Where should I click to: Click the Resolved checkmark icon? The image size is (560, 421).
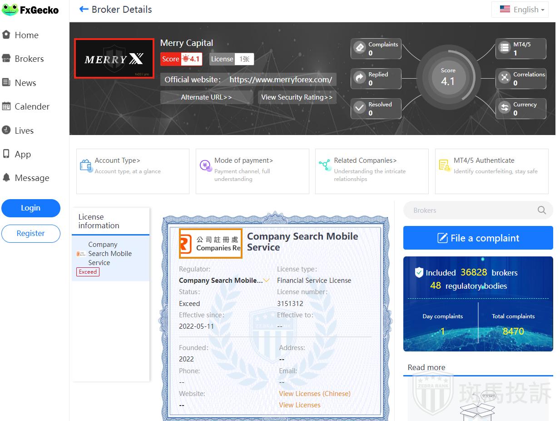360,108
